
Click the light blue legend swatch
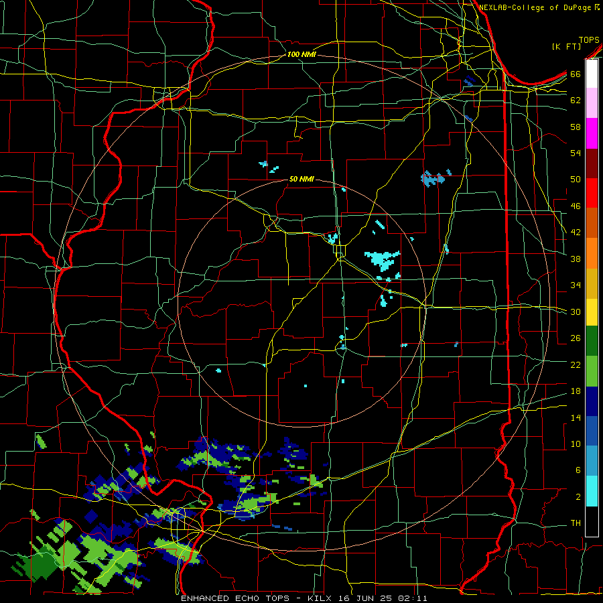tap(592, 461)
